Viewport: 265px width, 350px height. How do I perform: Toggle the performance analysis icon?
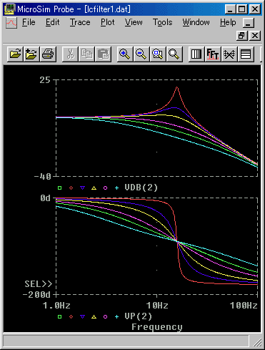tap(229, 54)
